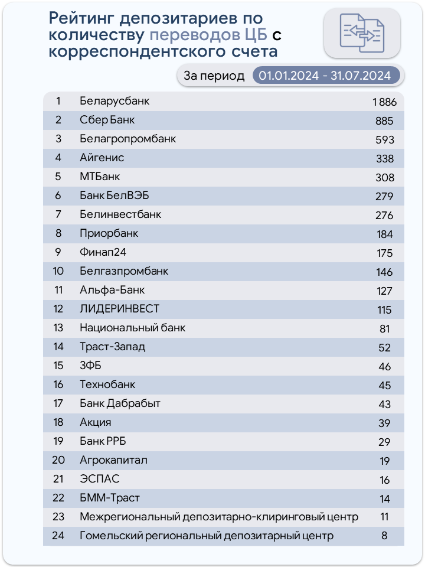This screenshot has width=425, height=567.
Task: Click the value 276
Action: coord(384,216)
